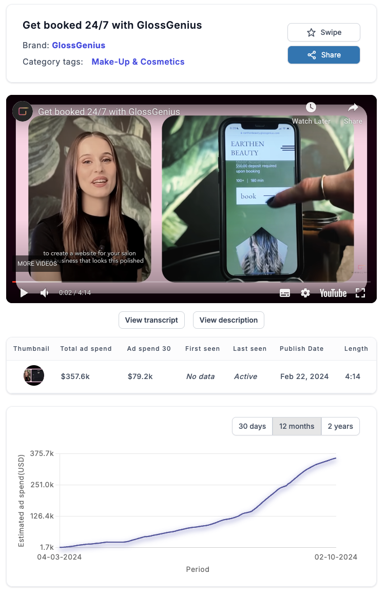The width and height of the screenshot is (386, 596).
Task: Click the Last seen column header
Action: click(x=249, y=349)
